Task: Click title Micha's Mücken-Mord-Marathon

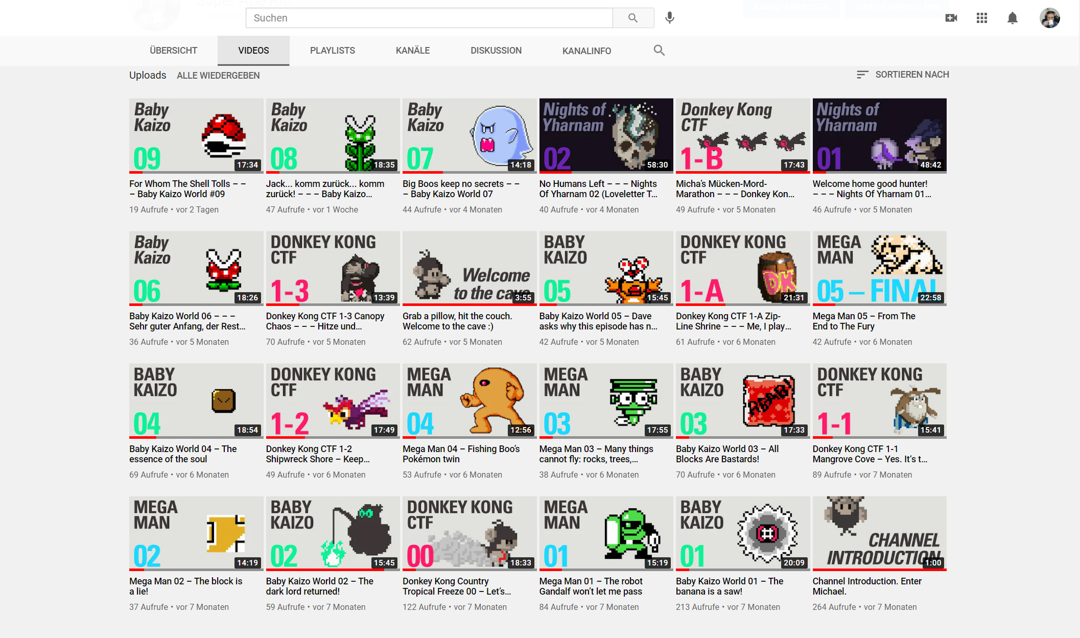Action: coord(735,188)
